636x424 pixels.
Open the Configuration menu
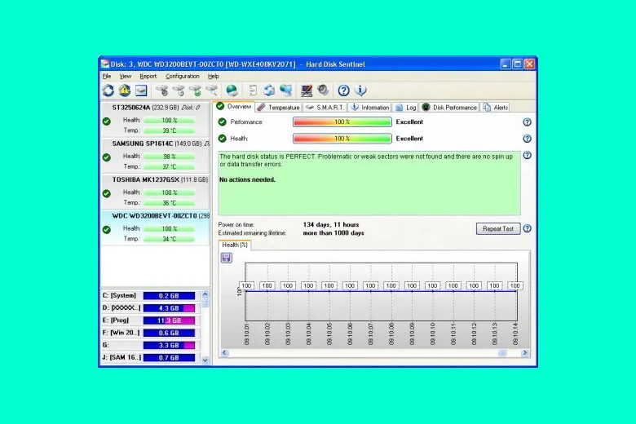pyautogui.click(x=182, y=76)
